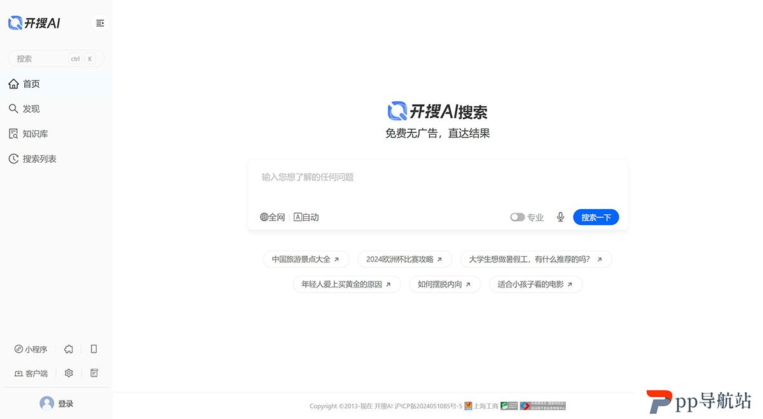
Task: Select suggestion 如何摆脱内向
Action: point(444,284)
